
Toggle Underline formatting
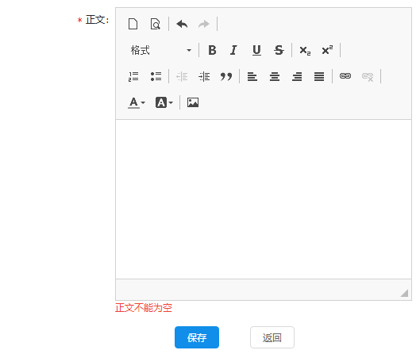256,50
